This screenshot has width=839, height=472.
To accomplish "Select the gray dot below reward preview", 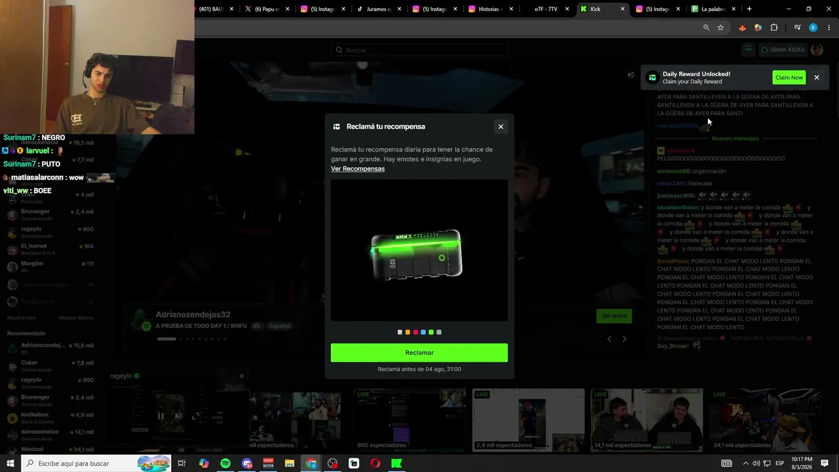I will pos(439,332).
